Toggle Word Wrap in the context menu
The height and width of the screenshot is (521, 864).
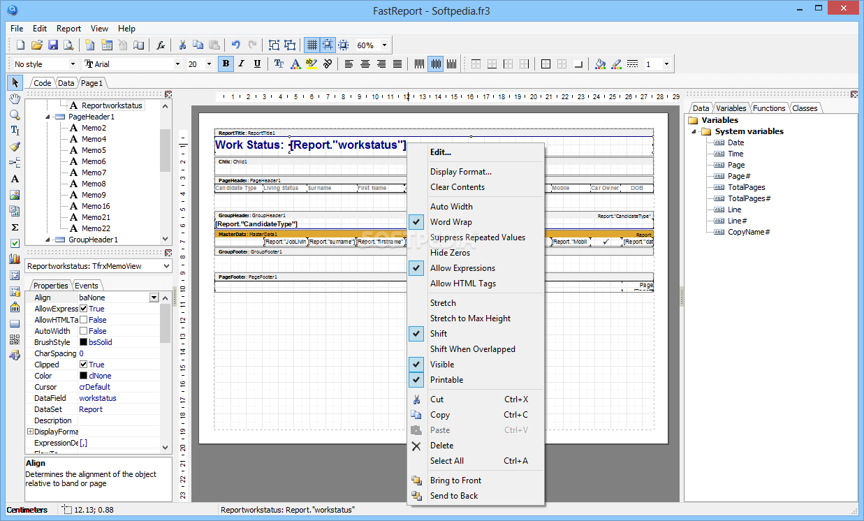click(475, 222)
